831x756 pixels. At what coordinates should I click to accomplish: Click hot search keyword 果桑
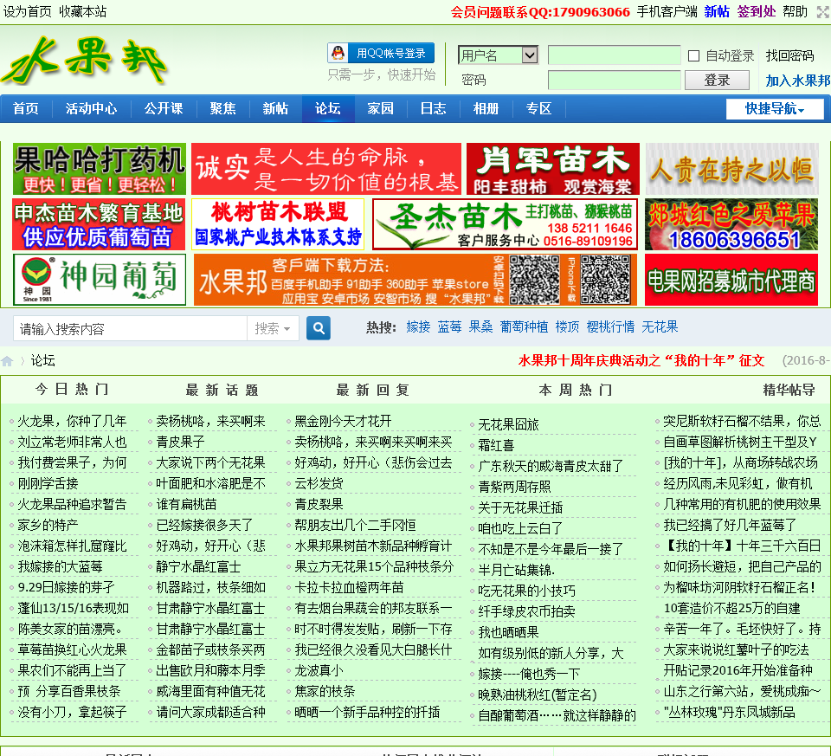click(x=480, y=327)
